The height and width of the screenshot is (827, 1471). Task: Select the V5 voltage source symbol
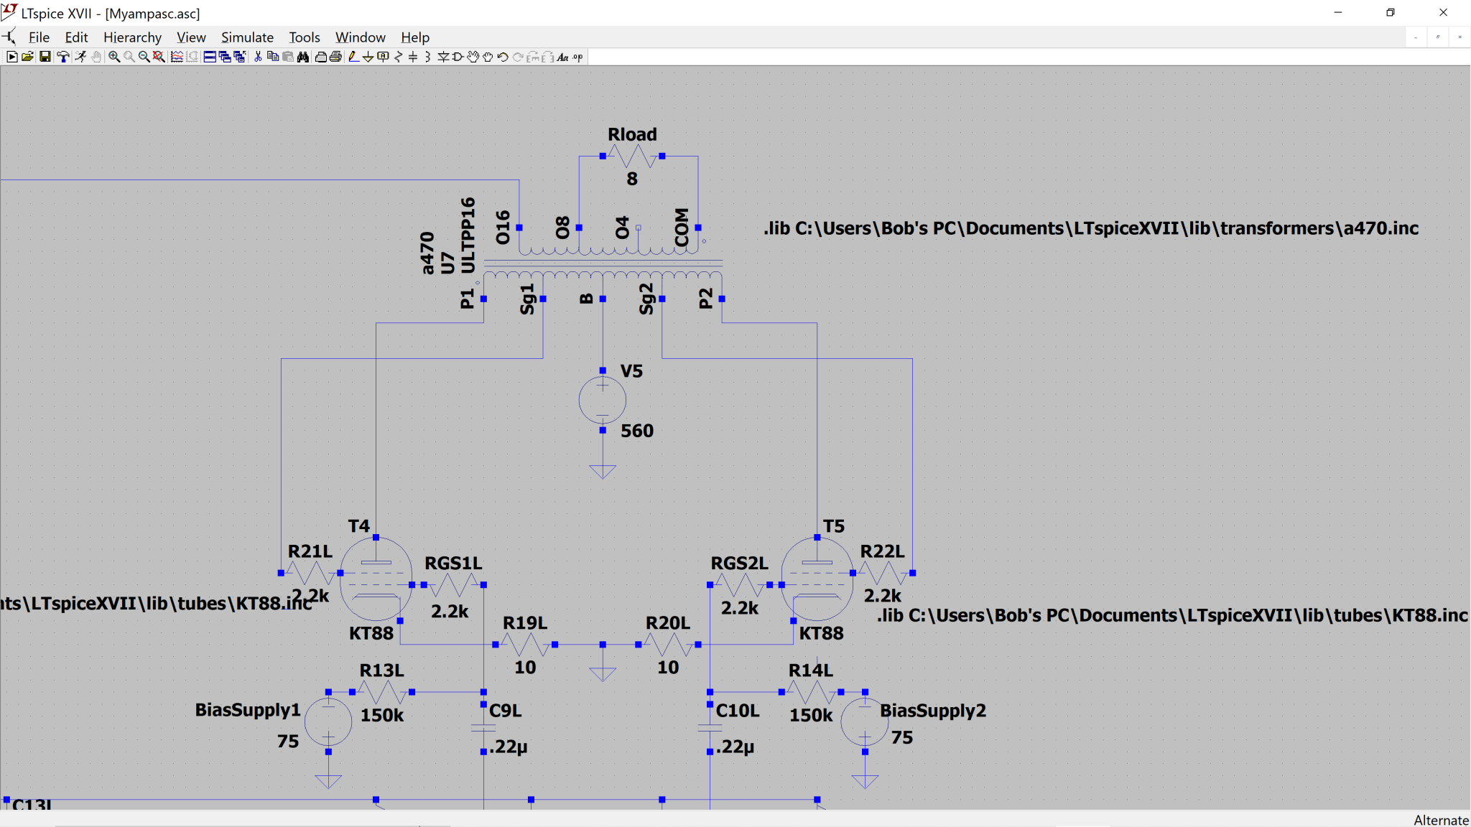click(x=603, y=401)
